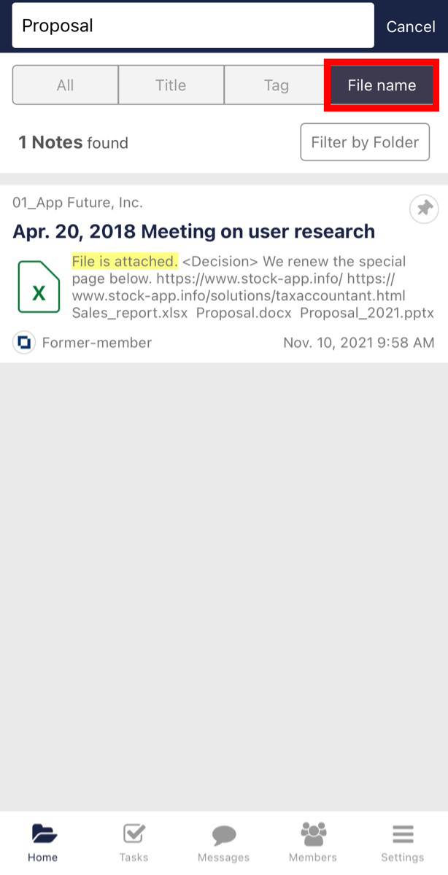Viewport: 448px width, 875px height.
Task: Click inside the Proposal search field
Action: pyautogui.click(x=193, y=26)
